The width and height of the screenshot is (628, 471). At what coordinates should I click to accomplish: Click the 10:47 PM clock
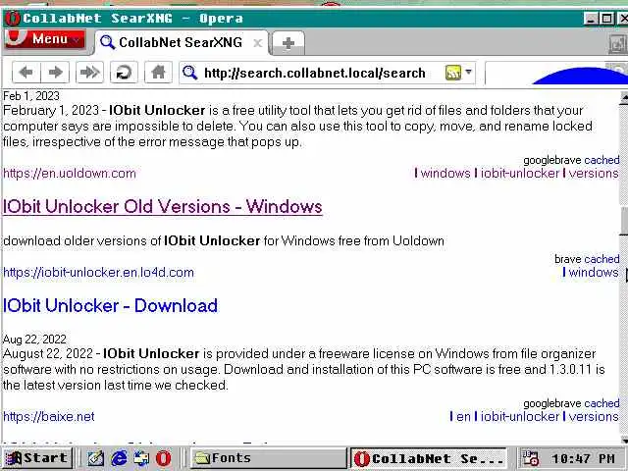pyautogui.click(x=583, y=458)
